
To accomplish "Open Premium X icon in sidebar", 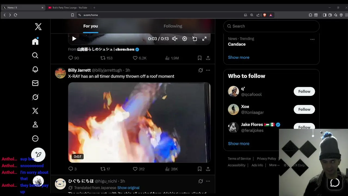I will tap(35, 111).
